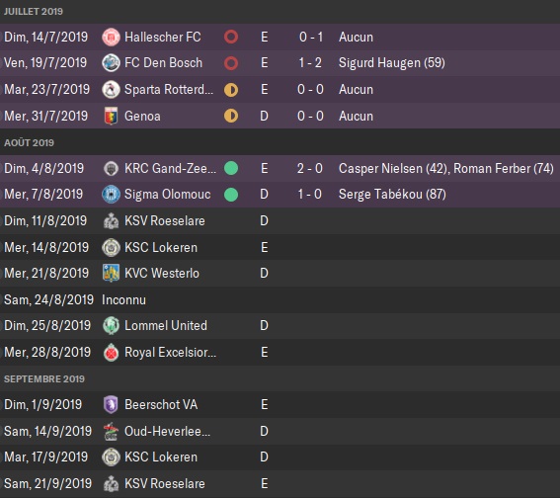This screenshot has height=498, width=560.
Task: Click the Lommel United green badge
Action: 111,325
